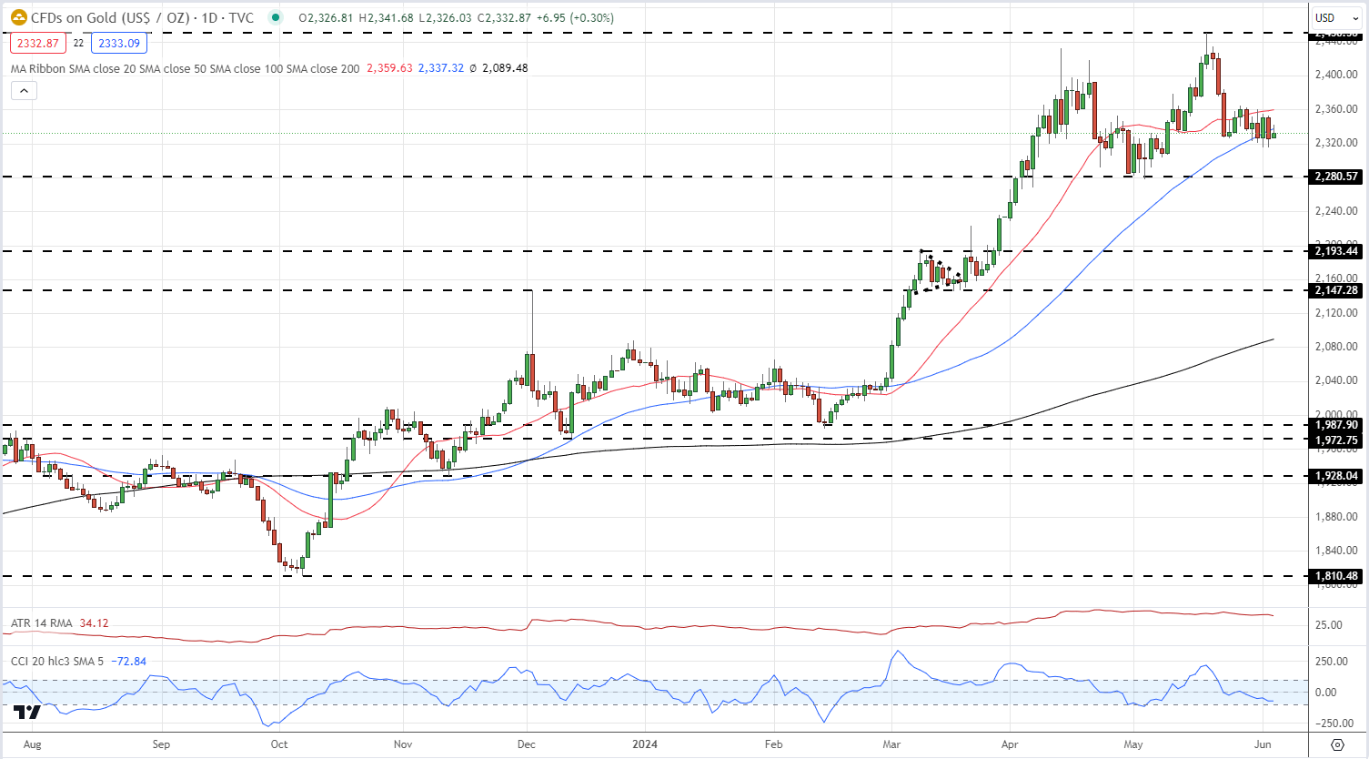The height and width of the screenshot is (759, 1369).
Task: Click the 1,880.00 price axis label
Action: coord(1336,517)
